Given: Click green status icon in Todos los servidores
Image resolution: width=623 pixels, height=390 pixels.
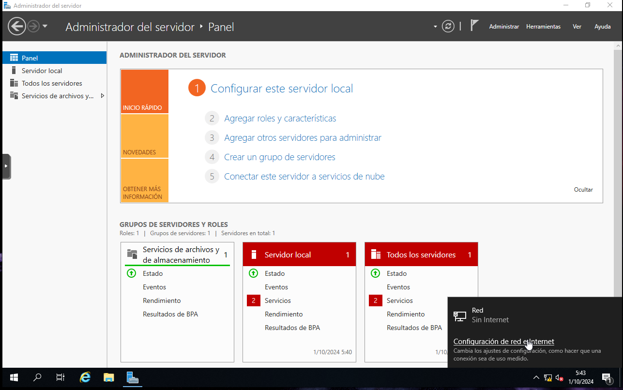Looking at the screenshot, I should (376, 273).
